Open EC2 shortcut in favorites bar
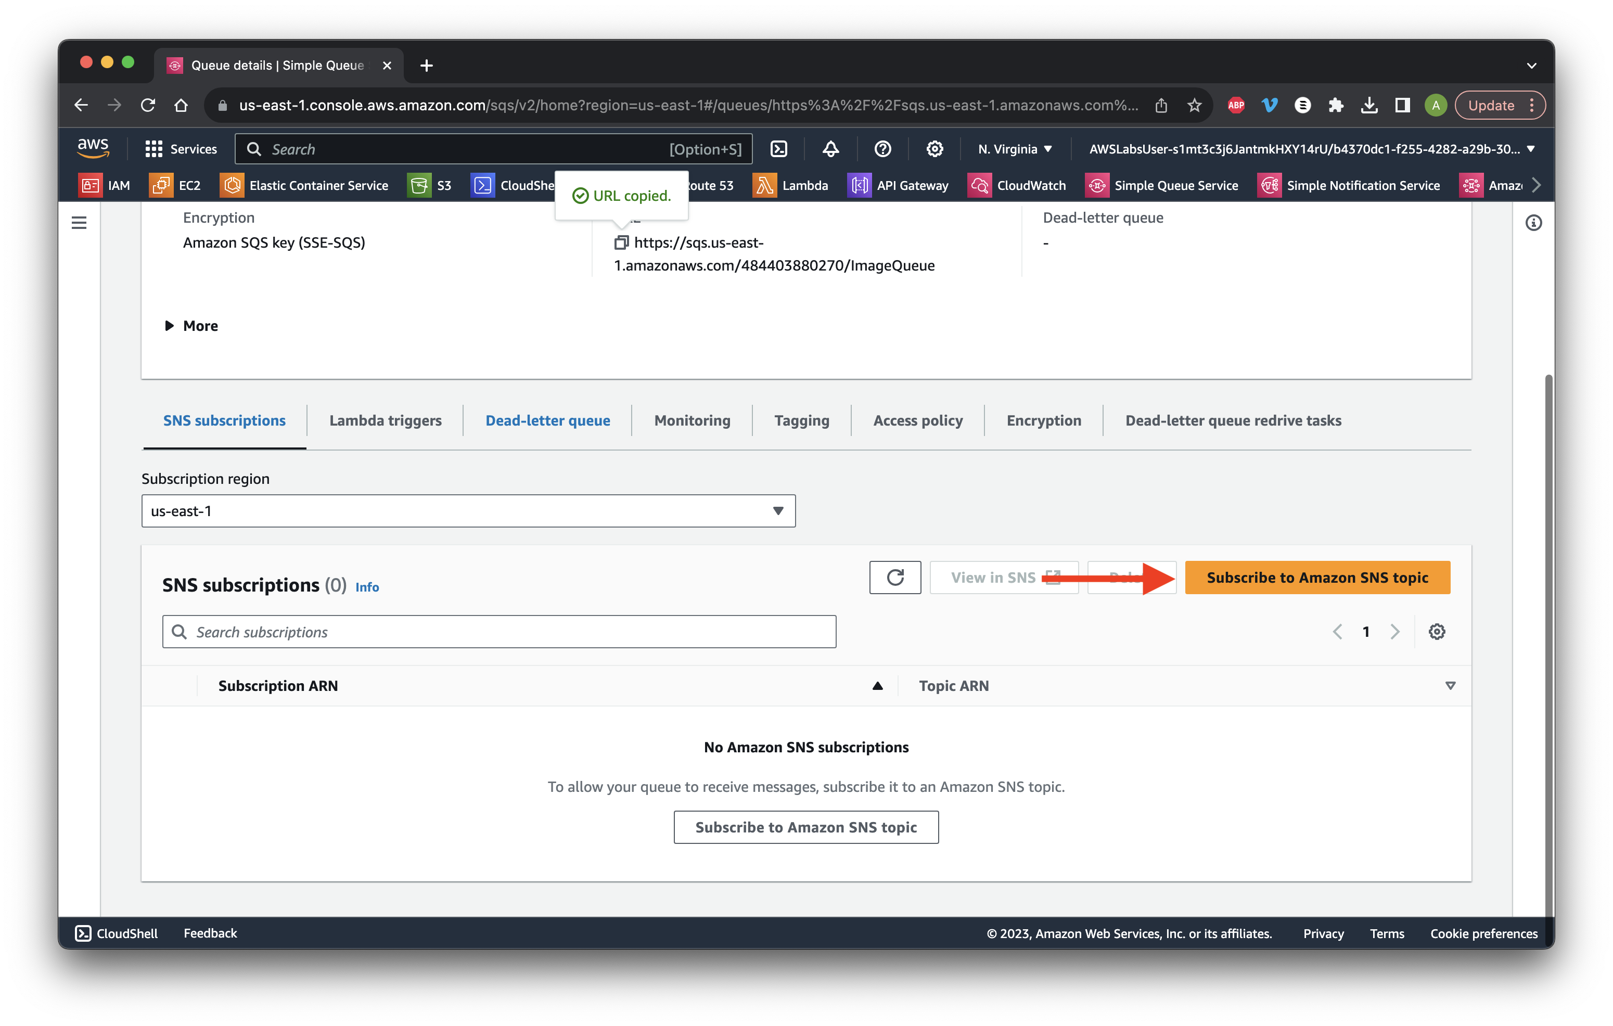This screenshot has width=1613, height=1026. [x=175, y=186]
